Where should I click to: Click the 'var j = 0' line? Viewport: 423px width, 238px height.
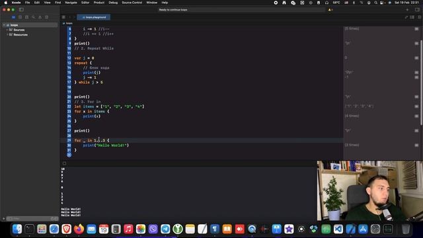click(84, 58)
